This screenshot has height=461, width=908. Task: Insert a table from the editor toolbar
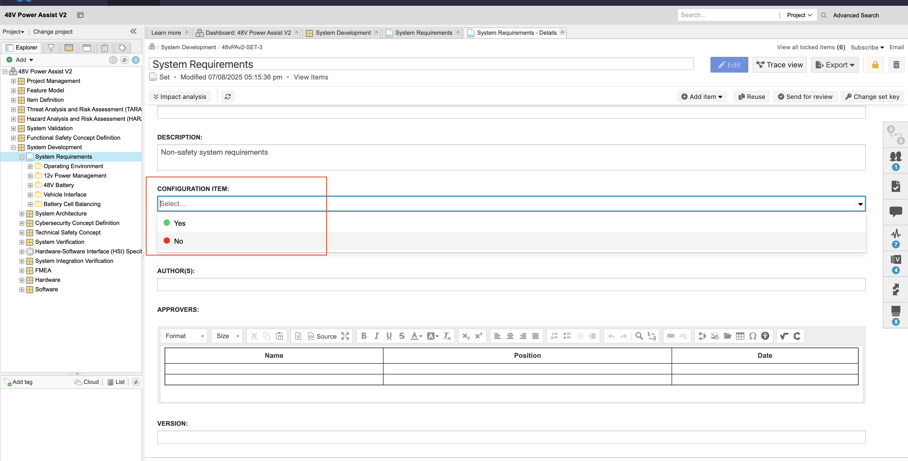(740, 336)
